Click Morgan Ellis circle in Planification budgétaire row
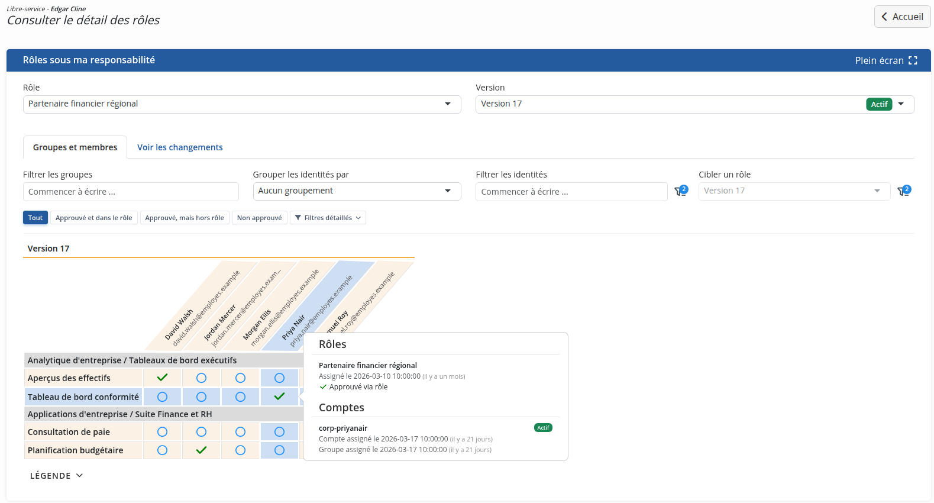This screenshot has height=503, width=934. (240, 450)
